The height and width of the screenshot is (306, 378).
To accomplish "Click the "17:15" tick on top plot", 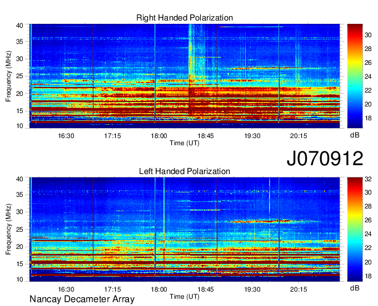I will pos(112,136).
